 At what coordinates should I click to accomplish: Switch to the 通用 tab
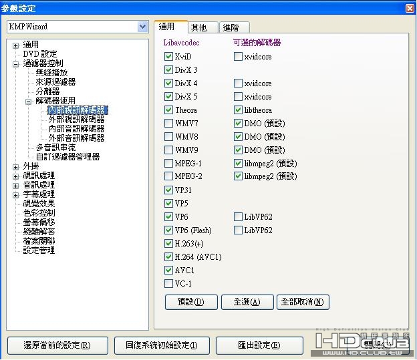pos(171,27)
